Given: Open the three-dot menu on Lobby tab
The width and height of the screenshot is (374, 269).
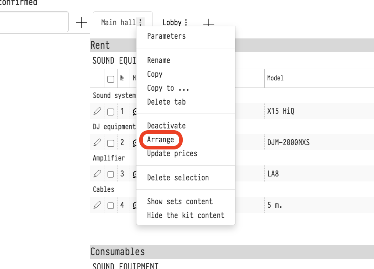Looking at the screenshot, I should (186, 23).
